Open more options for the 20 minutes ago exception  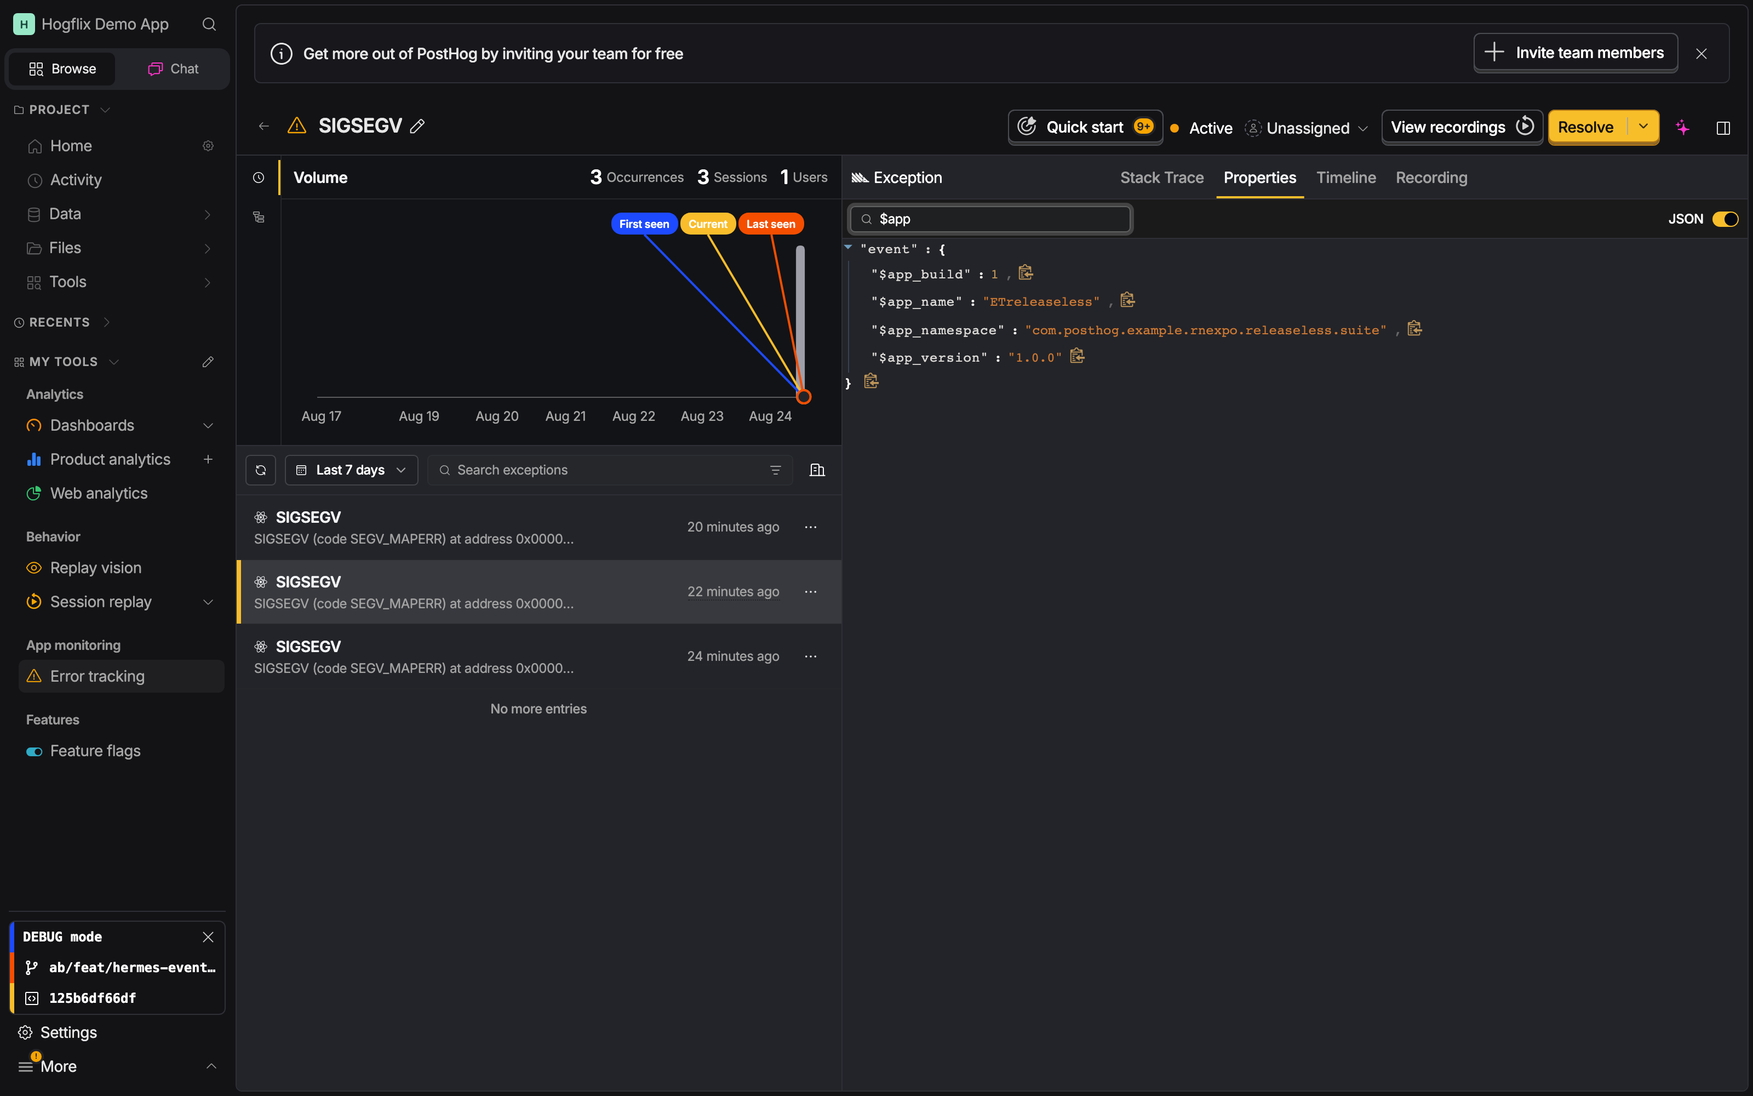click(811, 528)
